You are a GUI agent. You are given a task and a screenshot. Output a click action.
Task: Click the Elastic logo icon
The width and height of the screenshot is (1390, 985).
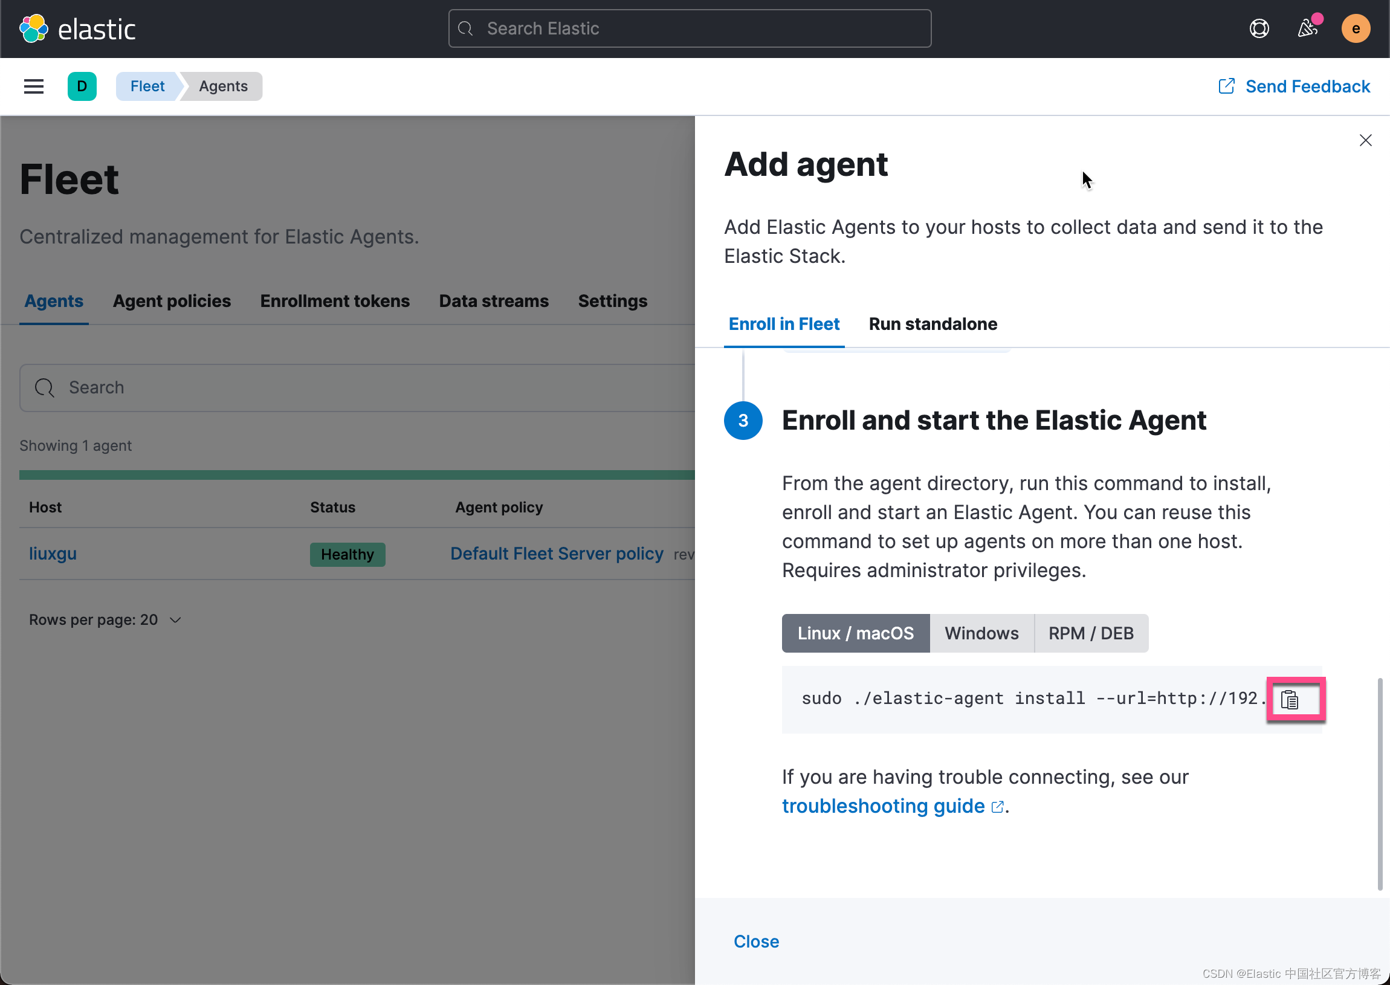point(33,28)
